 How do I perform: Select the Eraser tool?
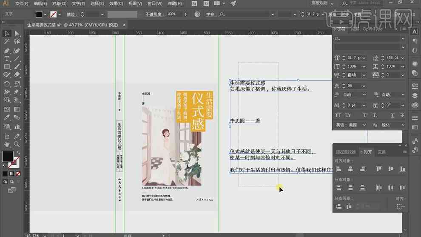click(17, 75)
